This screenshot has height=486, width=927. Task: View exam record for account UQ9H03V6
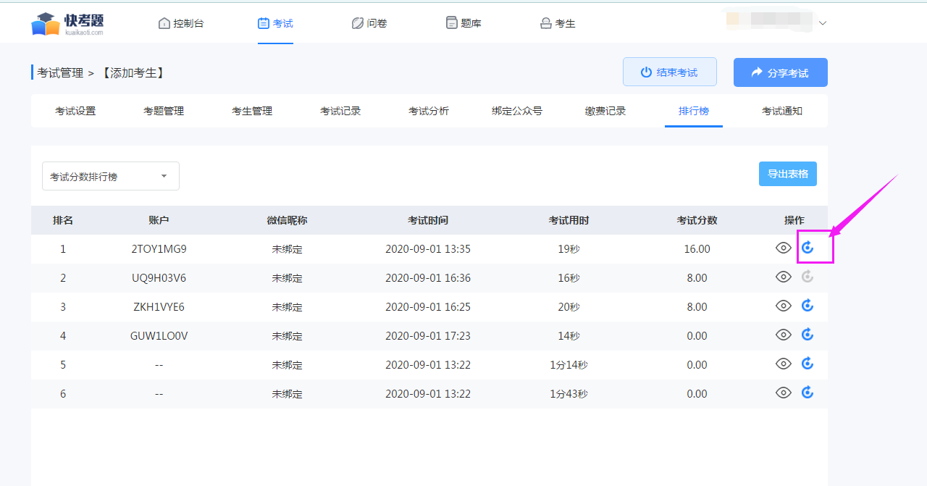click(x=783, y=277)
